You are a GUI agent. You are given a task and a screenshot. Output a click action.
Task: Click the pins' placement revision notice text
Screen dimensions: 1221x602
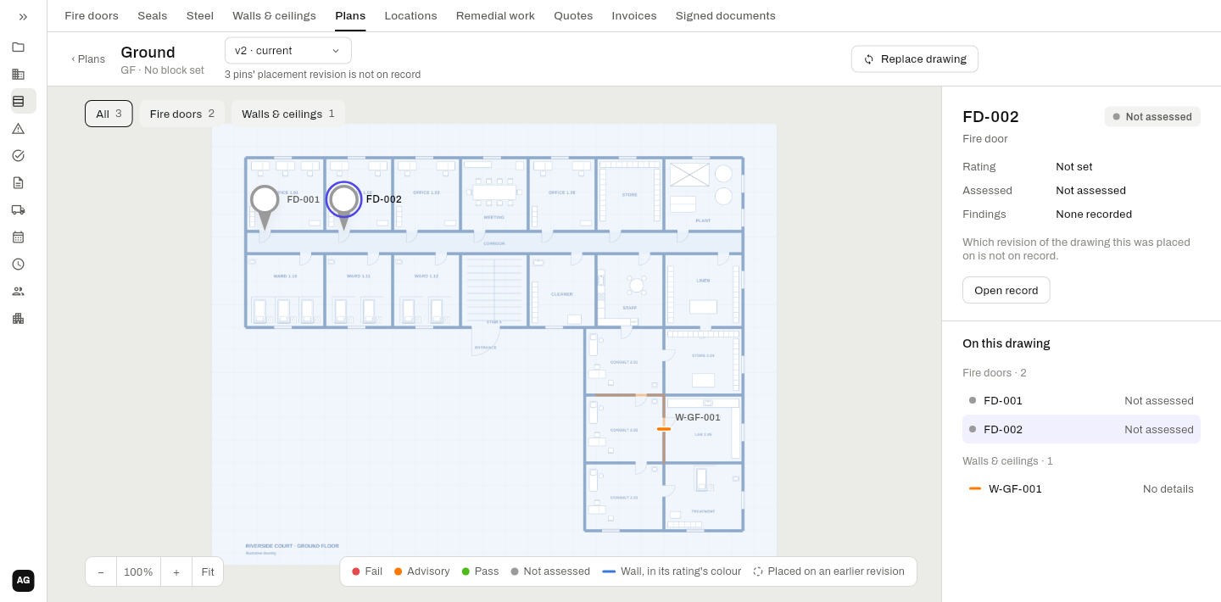point(323,75)
